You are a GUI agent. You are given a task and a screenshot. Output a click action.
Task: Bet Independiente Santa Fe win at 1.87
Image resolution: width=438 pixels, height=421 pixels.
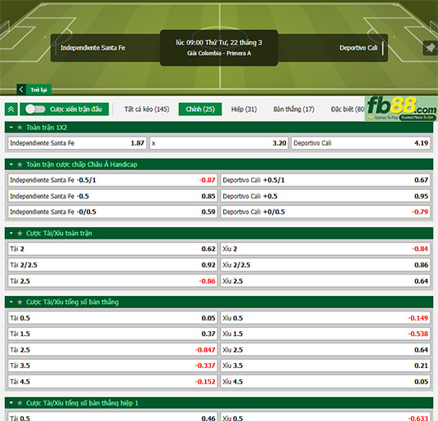coord(77,143)
